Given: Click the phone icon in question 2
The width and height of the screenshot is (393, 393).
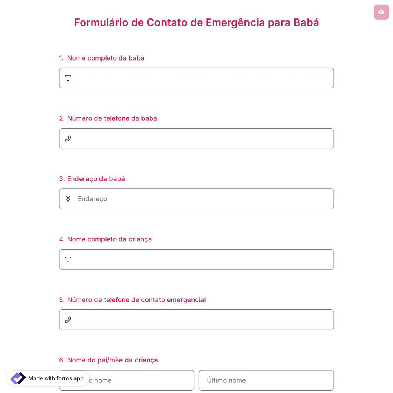Looking at the screenshot, I should (x=68, y=138).
